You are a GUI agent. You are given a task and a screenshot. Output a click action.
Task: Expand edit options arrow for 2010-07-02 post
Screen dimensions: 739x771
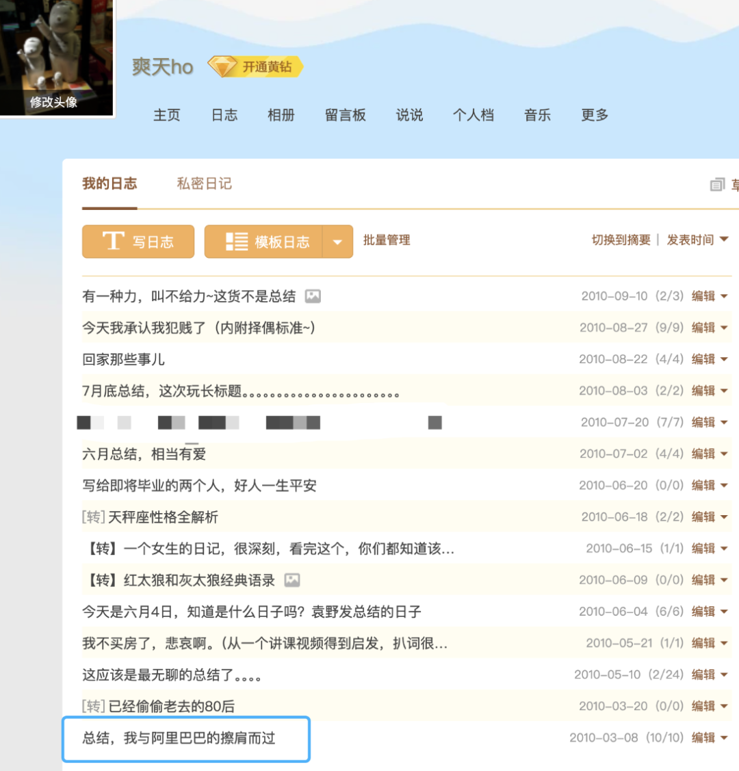point(724,454)
